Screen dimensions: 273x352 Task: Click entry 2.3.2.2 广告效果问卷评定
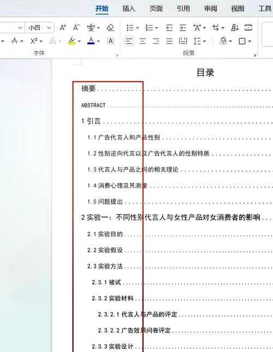[134, 330]
